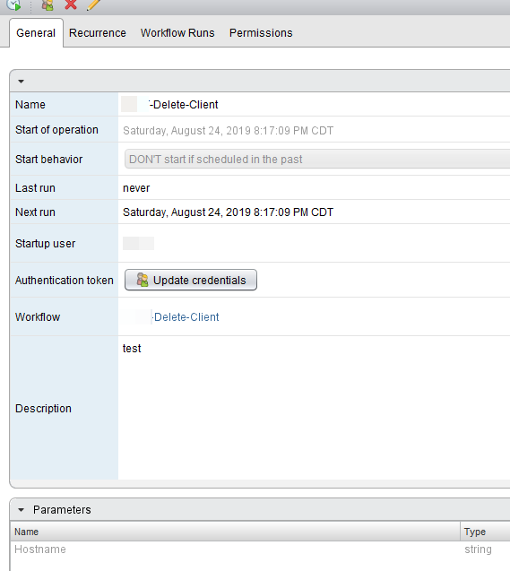Click the yellow pencil edit icon
Image resolution: width=510 pixels, height=571 pixels.
click(x=93, y=4)
